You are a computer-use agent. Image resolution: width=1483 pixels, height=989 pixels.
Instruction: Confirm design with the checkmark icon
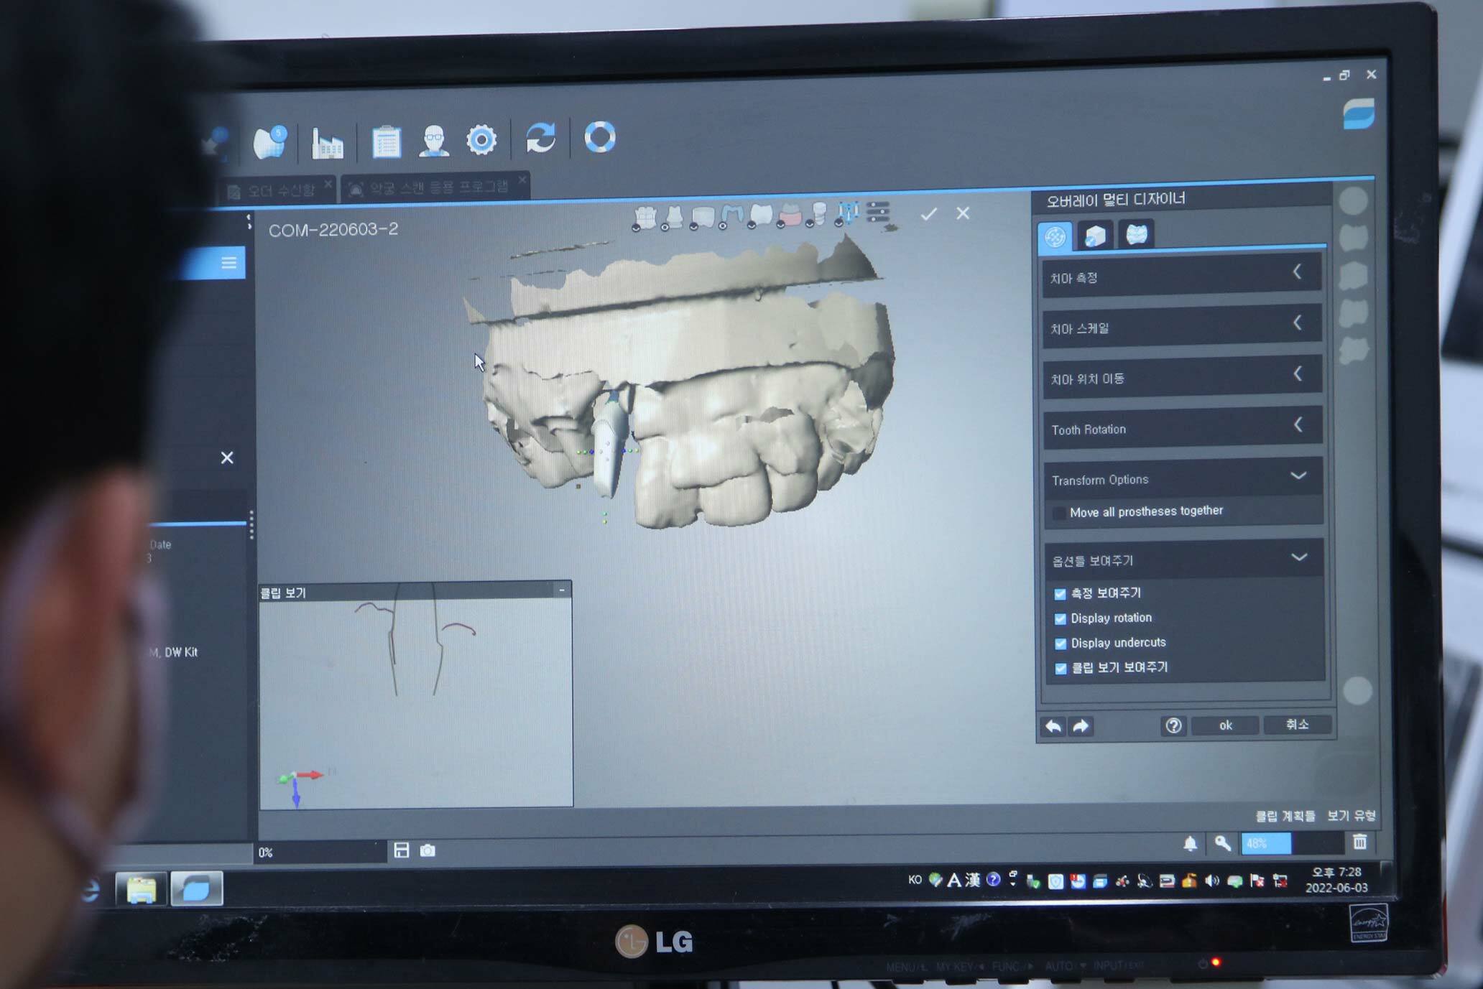(x=929, y=213)
